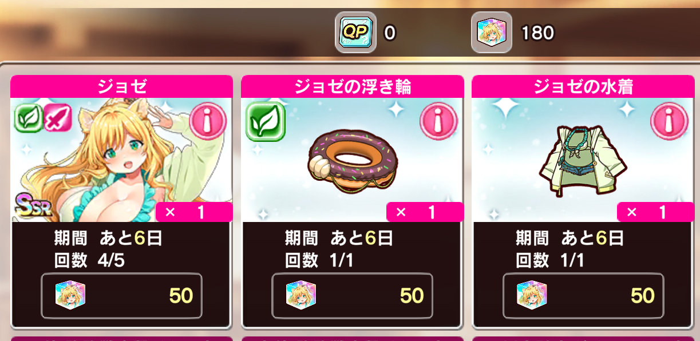Click the ジョゼの浮き輪 title header
700x341 pixels.
[x=352, y=86]
